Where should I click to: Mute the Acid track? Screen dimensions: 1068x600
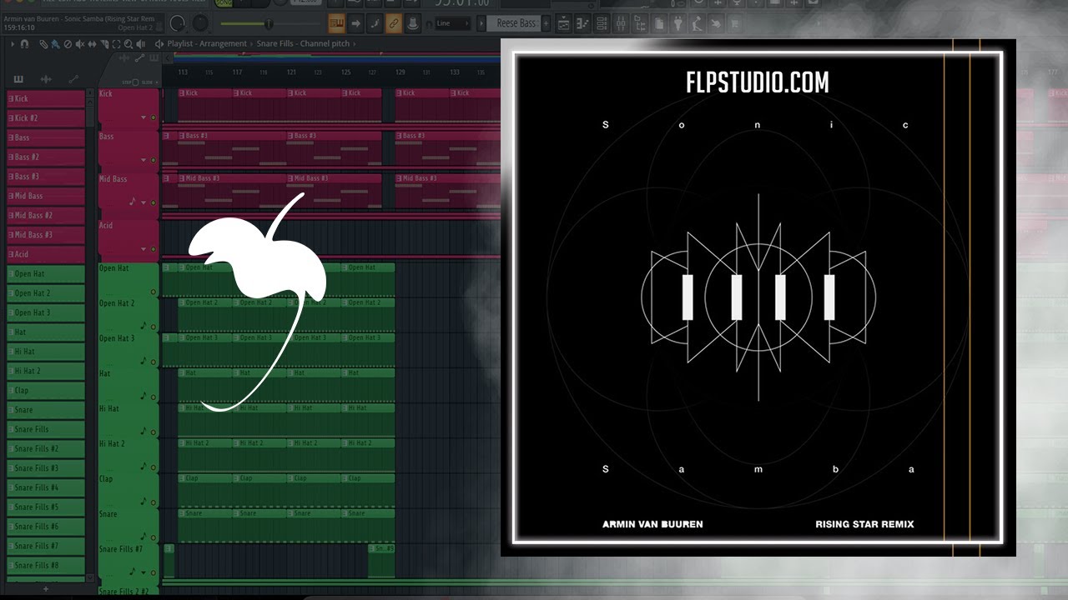coord(154,249)
